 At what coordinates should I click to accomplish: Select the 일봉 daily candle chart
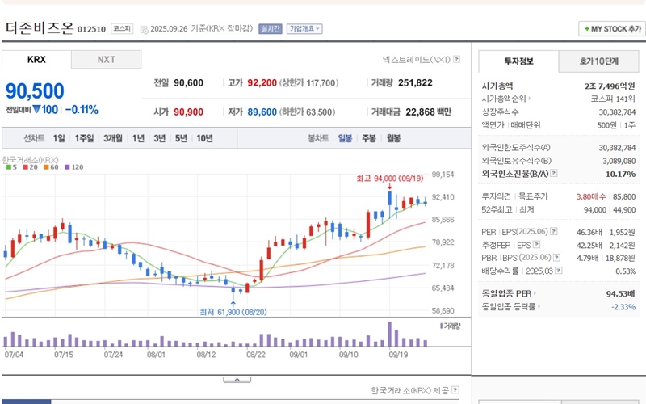pyautogui.click(x=346, y=138)
